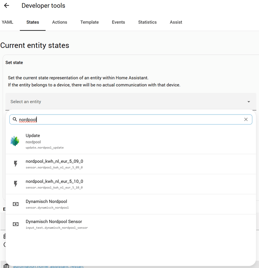Select entity nordpool_kwh_nl_eur_5_10_0

click(x=131, y=184)
